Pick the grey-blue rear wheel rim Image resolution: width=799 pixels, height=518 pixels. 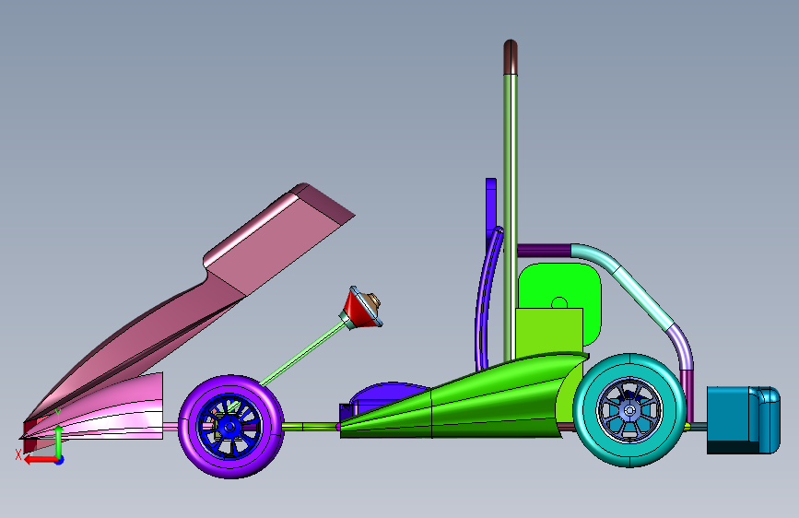629,410
